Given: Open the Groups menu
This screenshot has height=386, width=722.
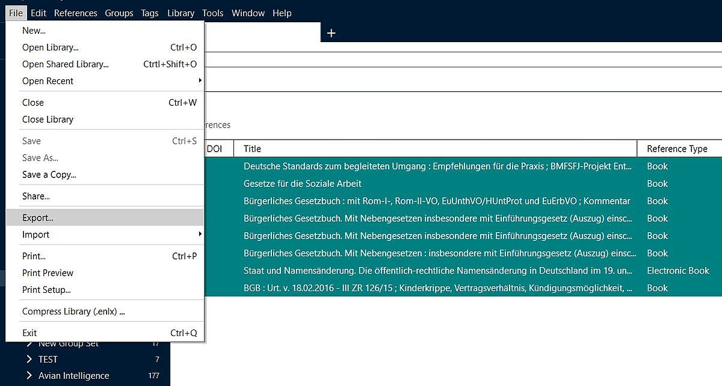Looking at the screenshot, I should click(119, 13).
